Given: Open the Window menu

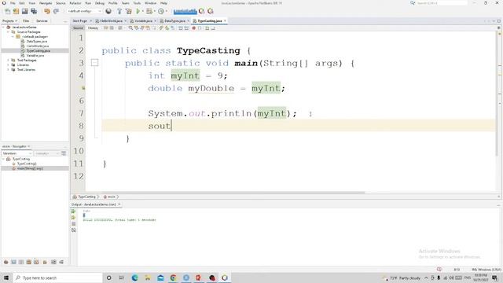Looking at the screenshot, I should pos(150,3).
